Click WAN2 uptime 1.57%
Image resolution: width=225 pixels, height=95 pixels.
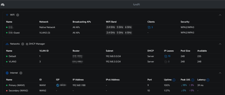pyautogui.click(x=167, y=91)
